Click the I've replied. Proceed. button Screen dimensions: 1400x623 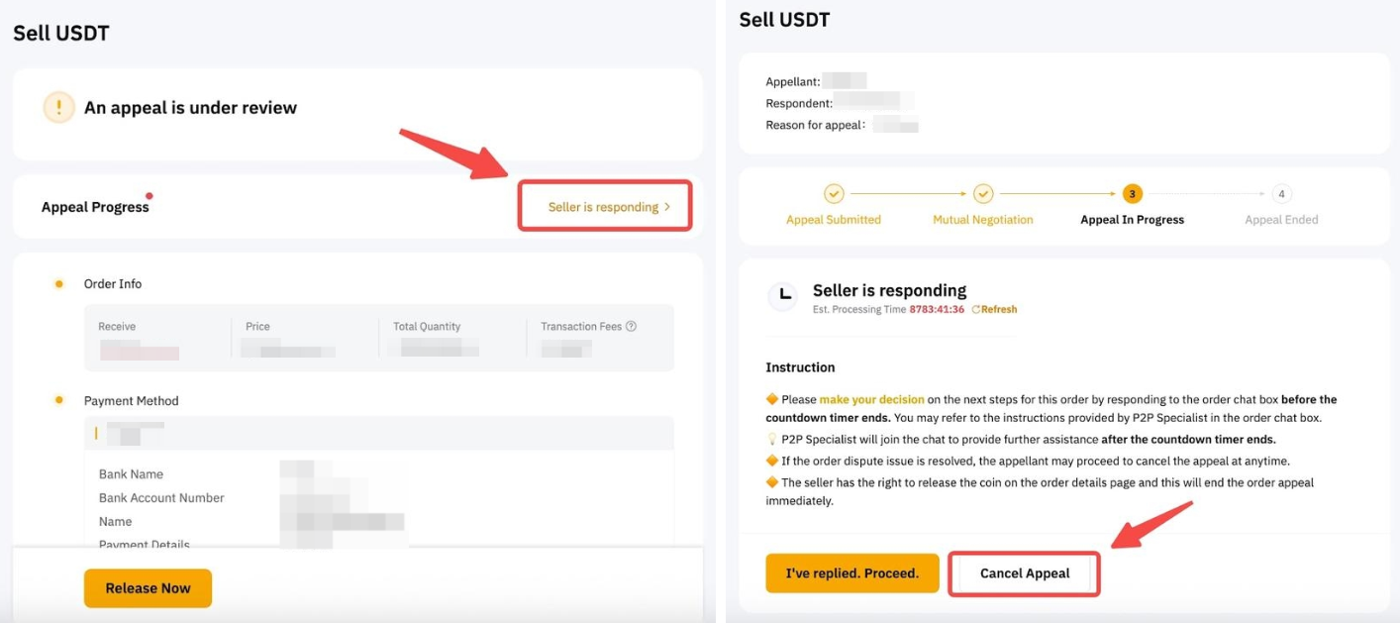pos(851,573)
